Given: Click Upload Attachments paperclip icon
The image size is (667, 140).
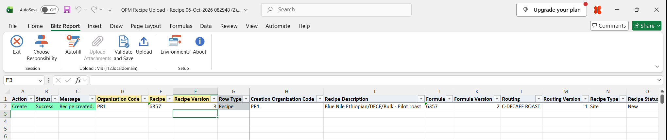Looking at the screenshot, I should [x=97, y=42].
